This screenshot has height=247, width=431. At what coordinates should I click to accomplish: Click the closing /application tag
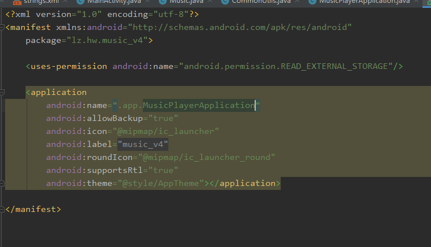(245, 183)
